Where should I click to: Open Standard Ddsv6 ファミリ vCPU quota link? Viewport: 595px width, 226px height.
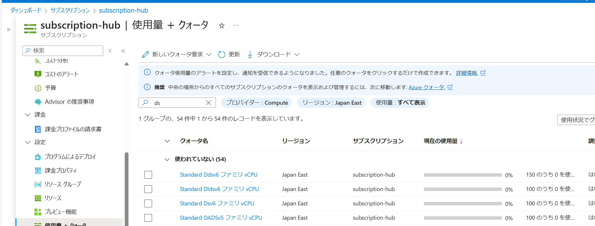pyautogui.click(x=218, y=175)
